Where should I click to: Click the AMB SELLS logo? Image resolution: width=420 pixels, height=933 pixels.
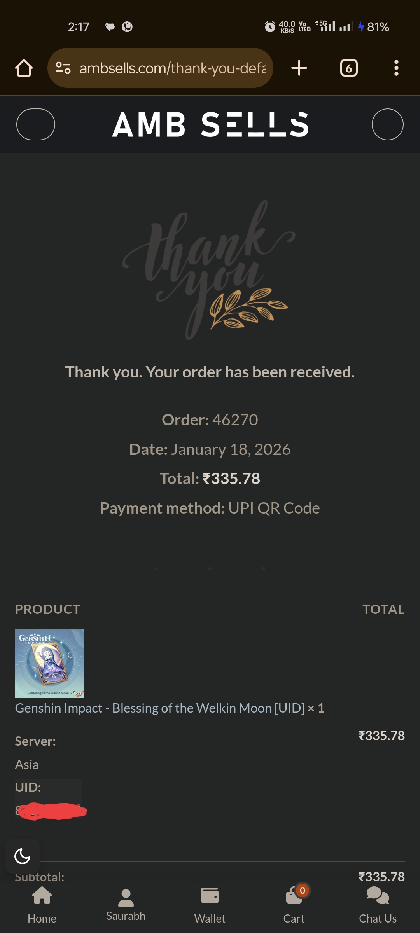click(x=210, y=124)
